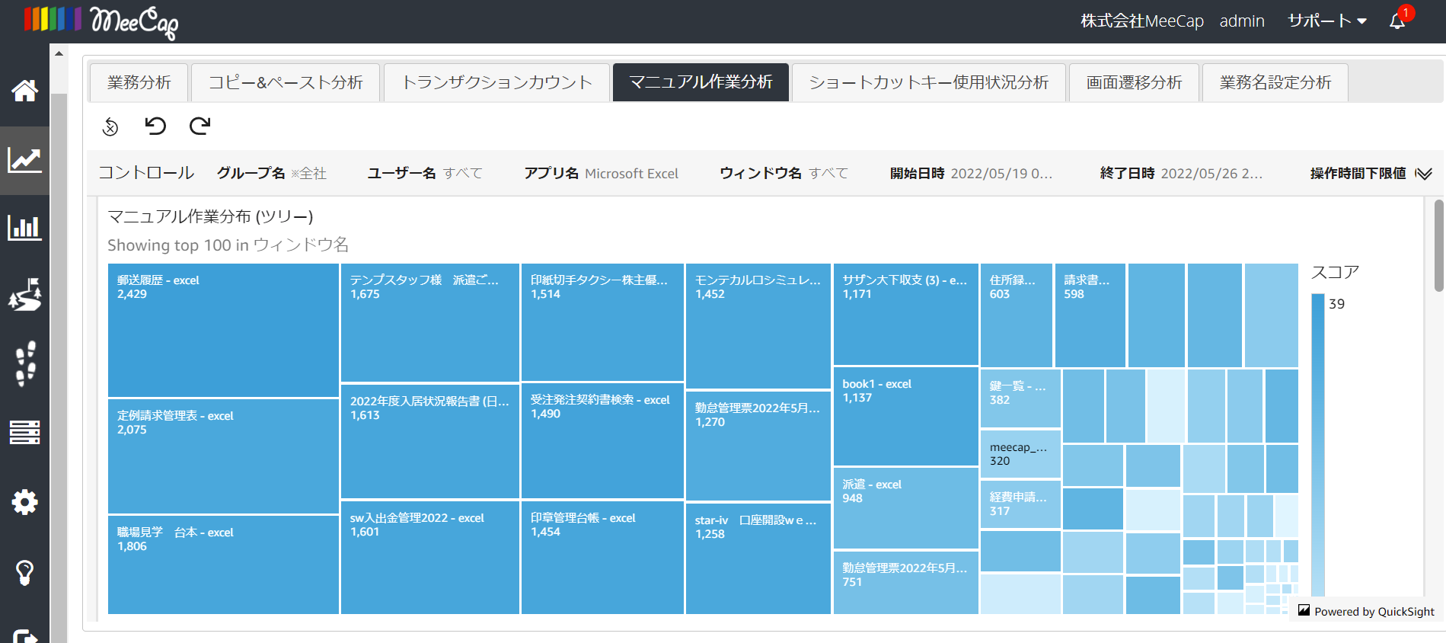Select the 勤怠管理票 tile with 1,270

[x=758, y=446]
